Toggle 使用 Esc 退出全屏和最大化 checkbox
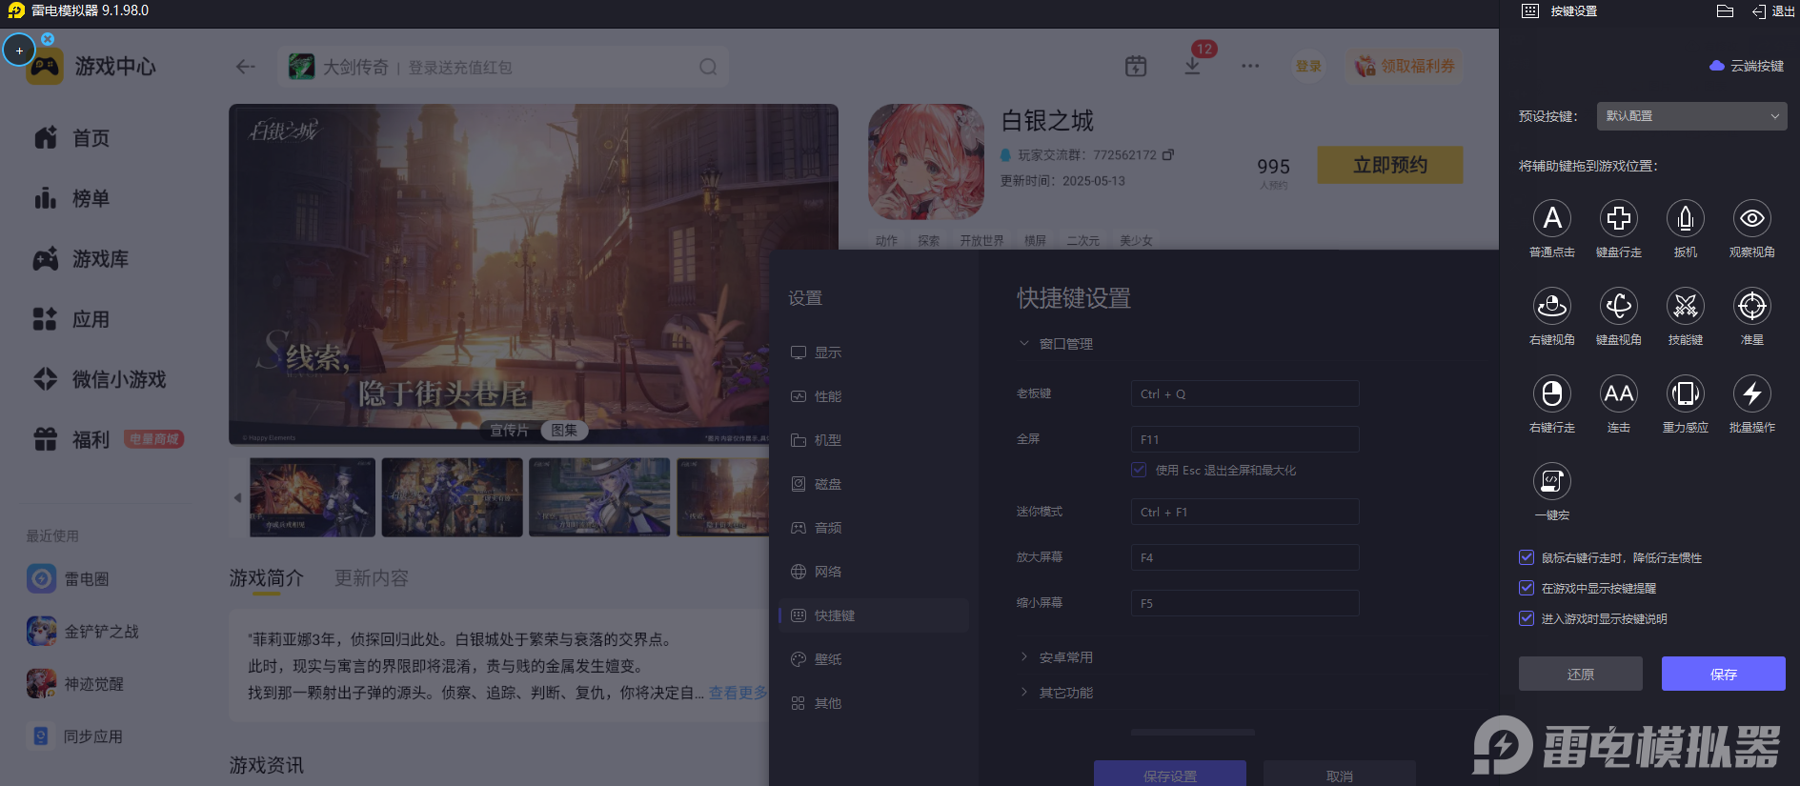 1139,470
